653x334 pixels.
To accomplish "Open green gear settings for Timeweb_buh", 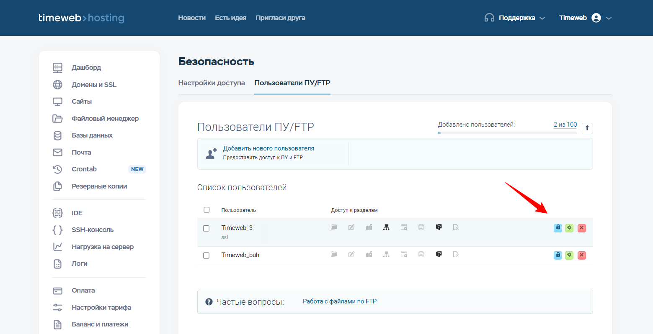I will pos(569,255).
